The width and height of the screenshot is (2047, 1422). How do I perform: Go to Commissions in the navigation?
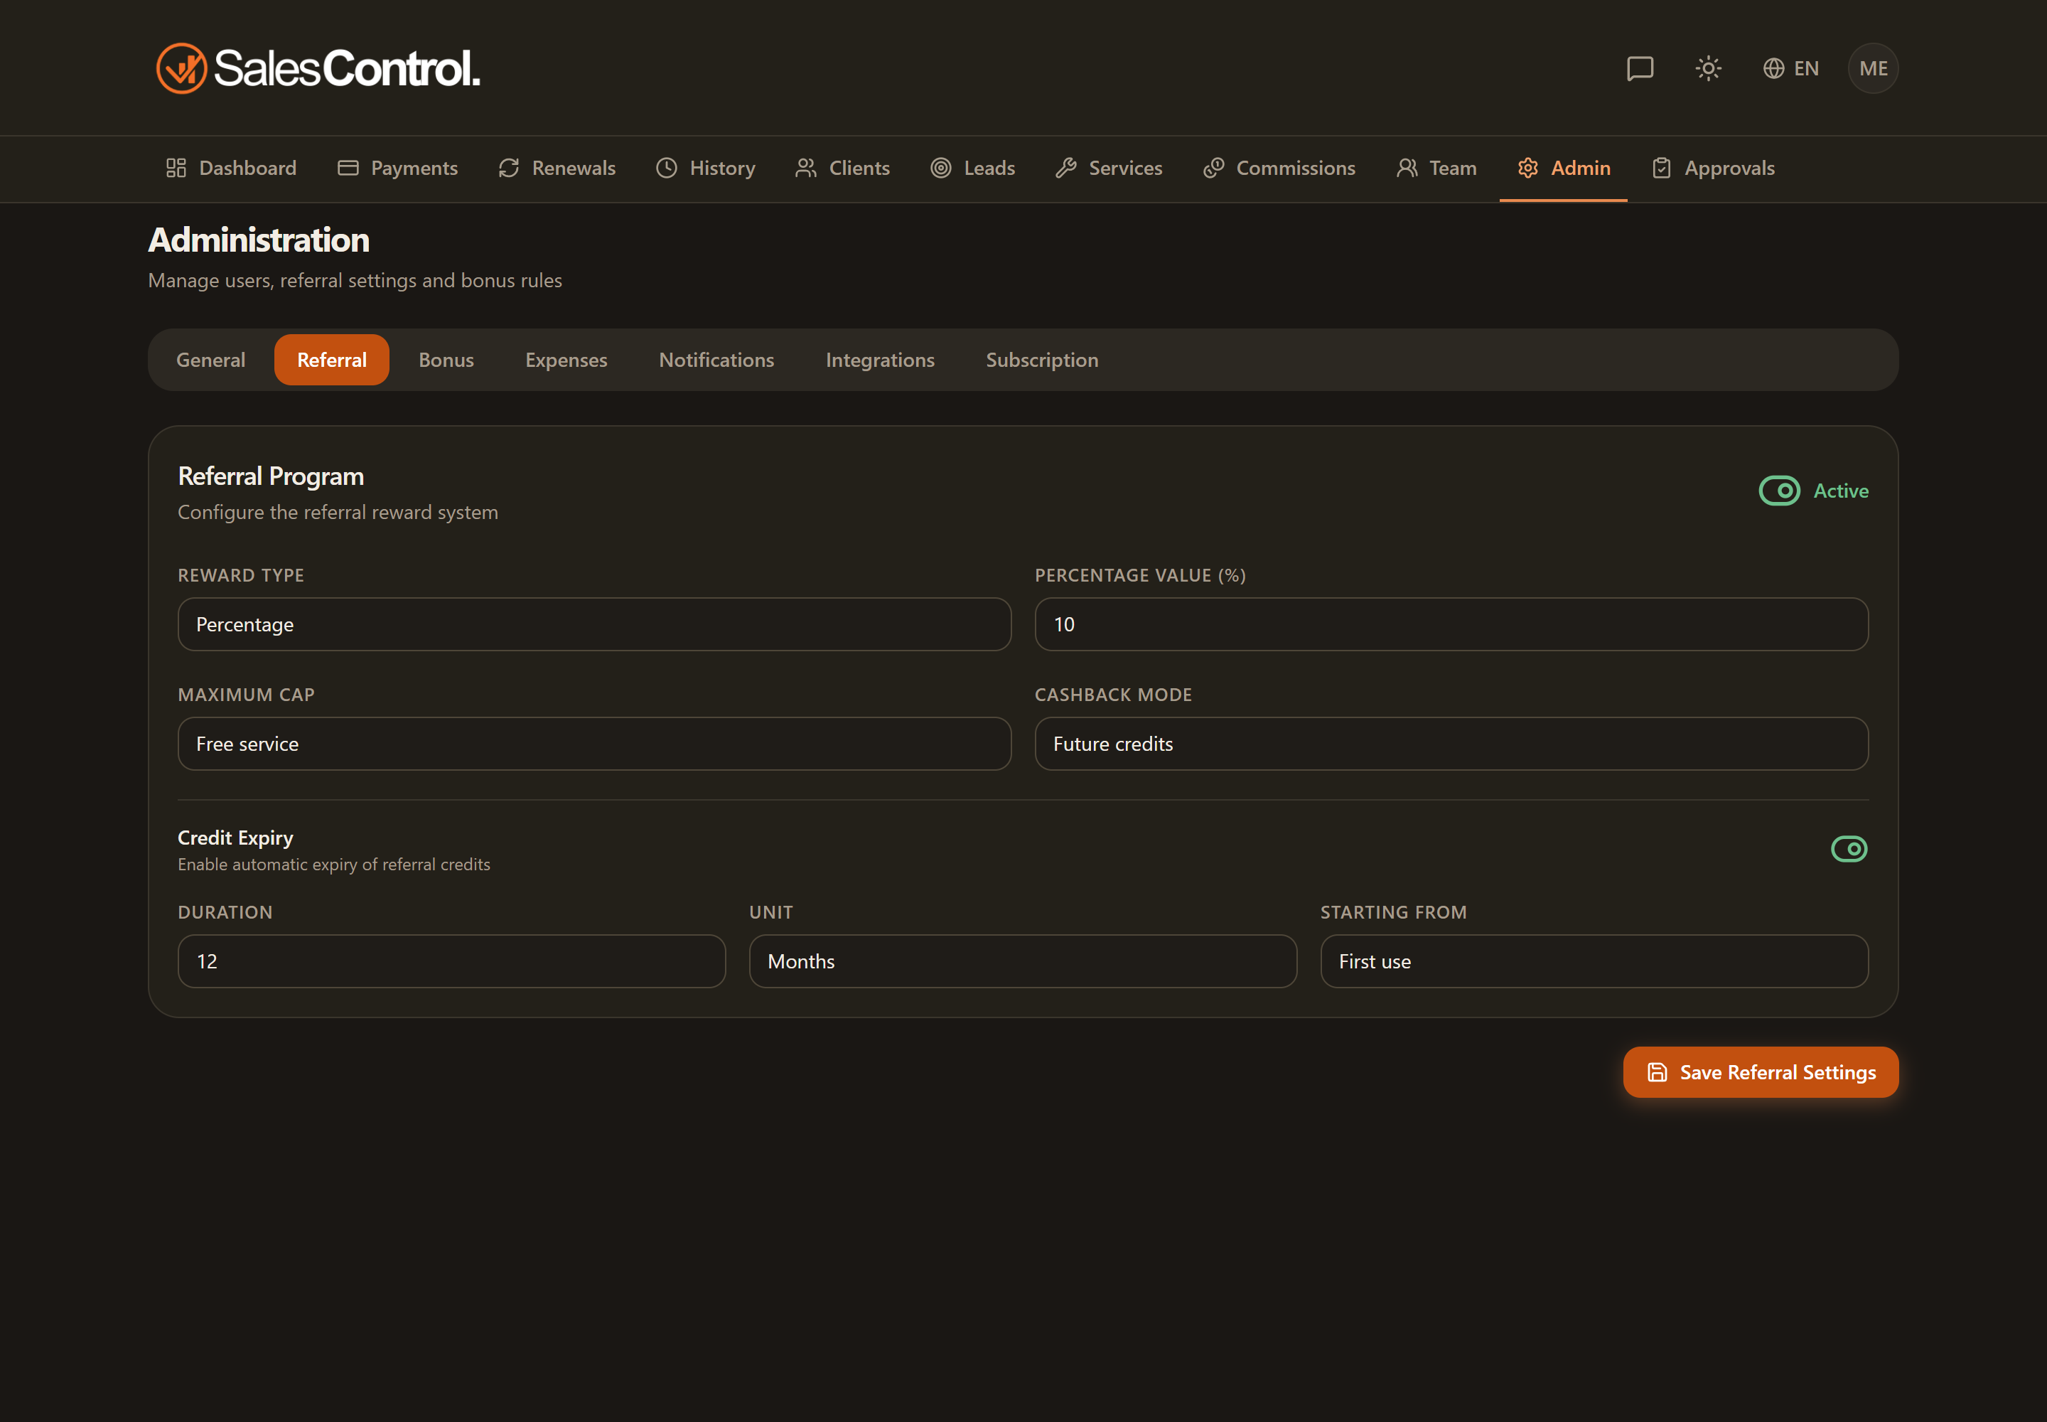pos(1279,168)
